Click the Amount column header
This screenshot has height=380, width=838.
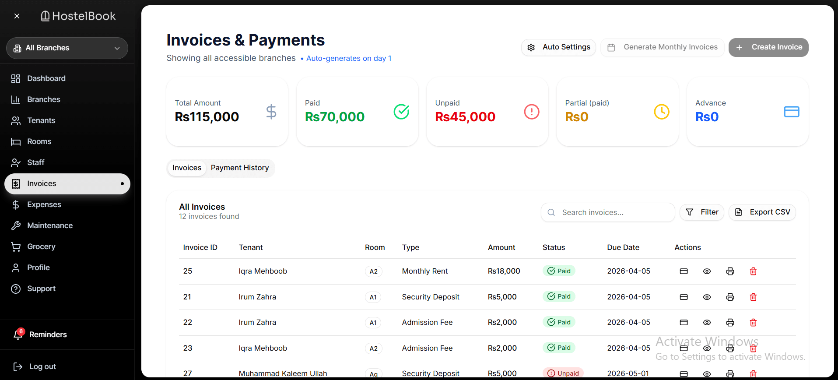click(x=501, y=248)
